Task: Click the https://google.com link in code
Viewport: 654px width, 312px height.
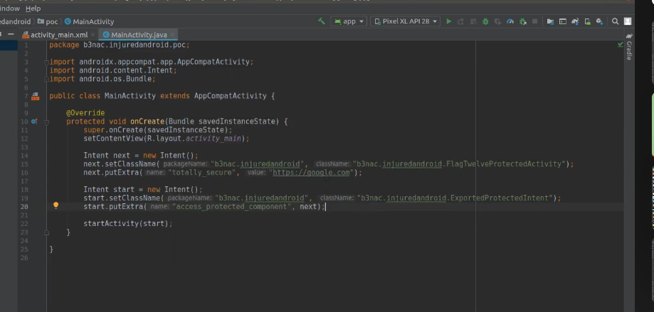Action: point(311,173)
